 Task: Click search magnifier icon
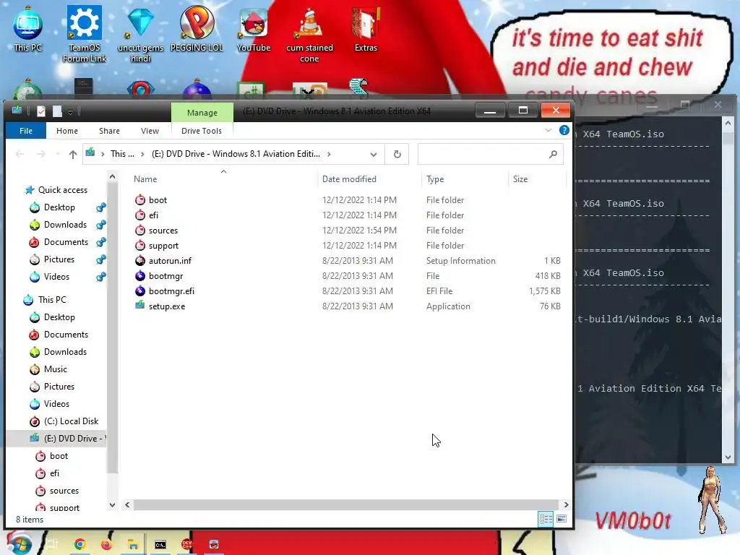(x=553, y=155)
